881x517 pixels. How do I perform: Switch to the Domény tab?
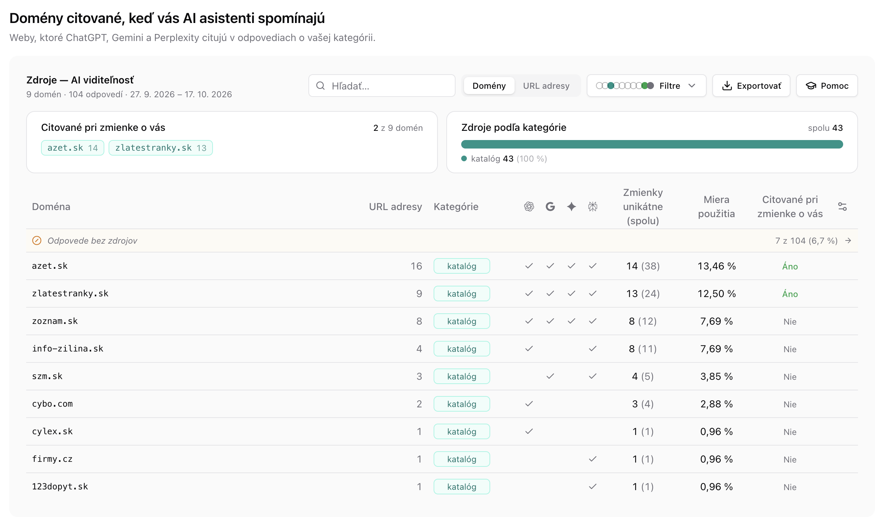tap(489, 86)
